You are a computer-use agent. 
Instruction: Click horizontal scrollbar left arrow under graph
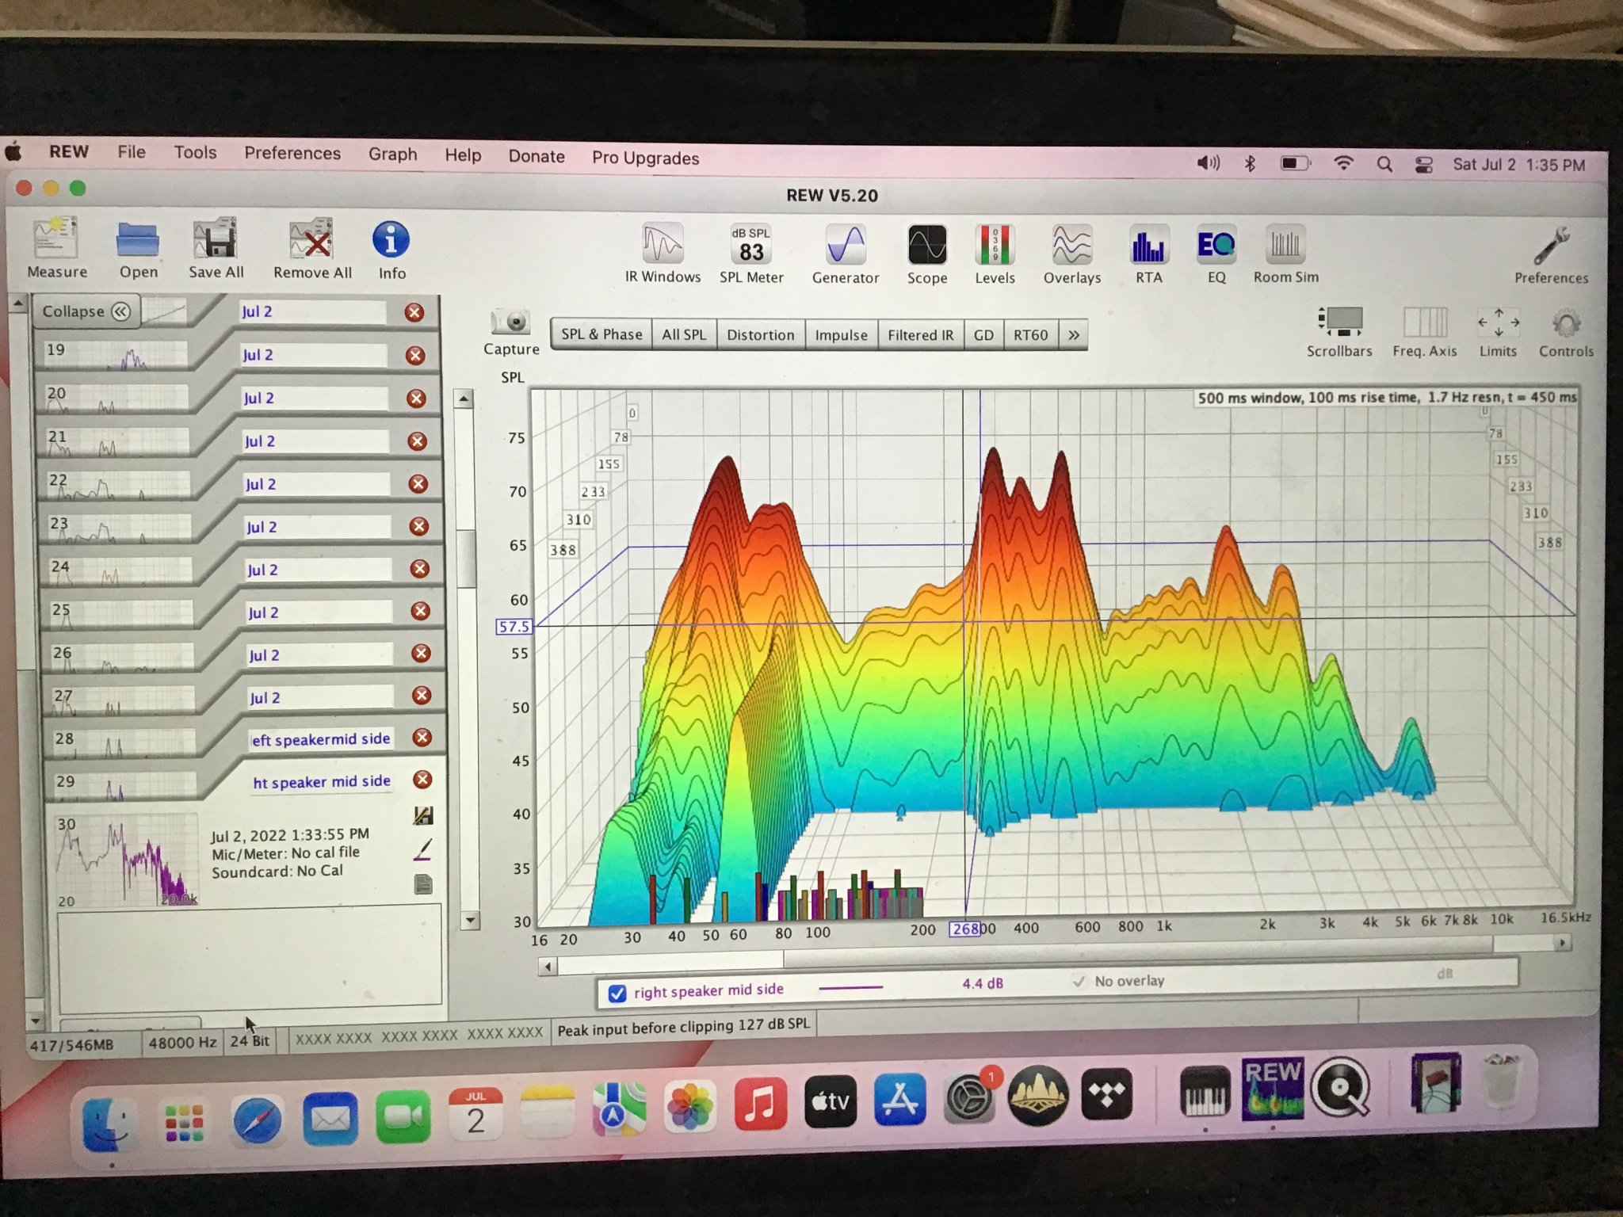point(548,967)
